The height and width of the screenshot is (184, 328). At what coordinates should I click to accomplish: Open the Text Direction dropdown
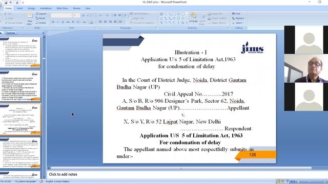coord(140,14)
